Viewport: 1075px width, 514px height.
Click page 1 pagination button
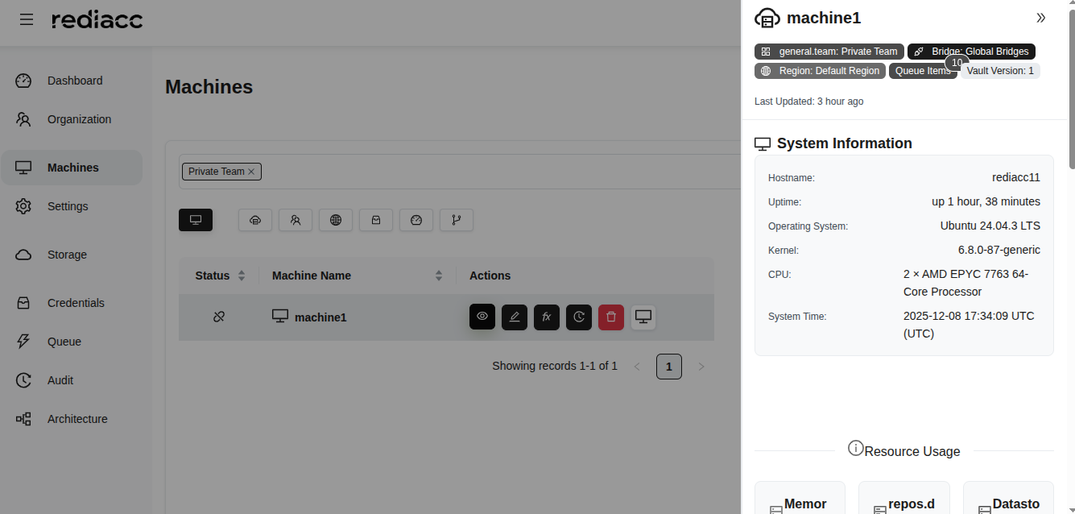(x=668, y=367)
